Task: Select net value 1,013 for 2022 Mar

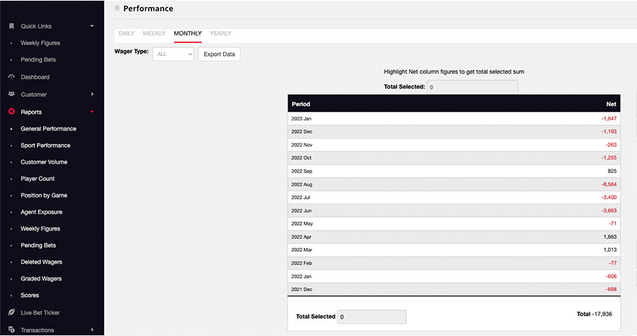Action: [610, 250]
